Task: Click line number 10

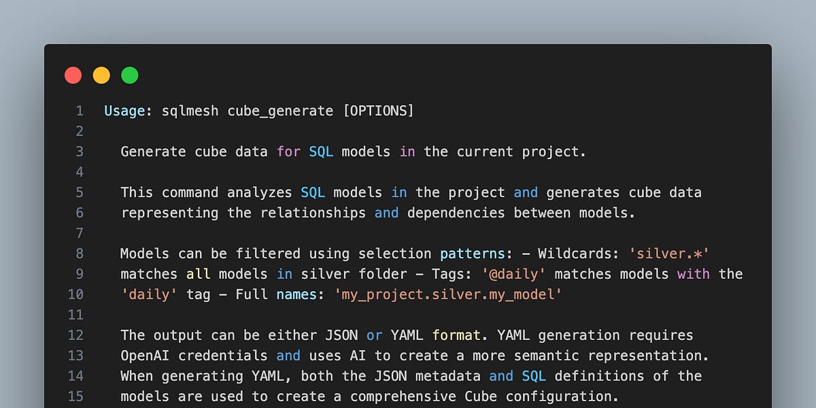Action: [76, 294]
